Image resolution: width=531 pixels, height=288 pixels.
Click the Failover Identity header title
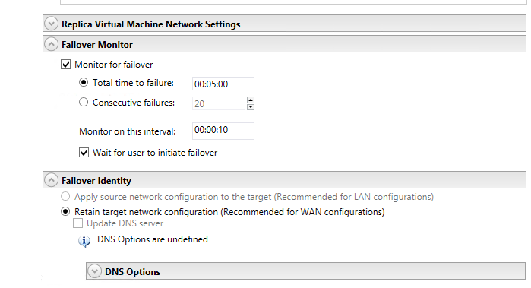click(96, 181)
